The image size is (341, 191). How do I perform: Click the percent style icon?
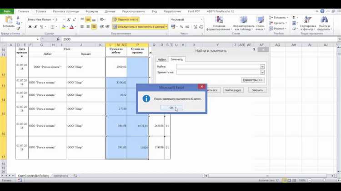[x=181, y=27]
